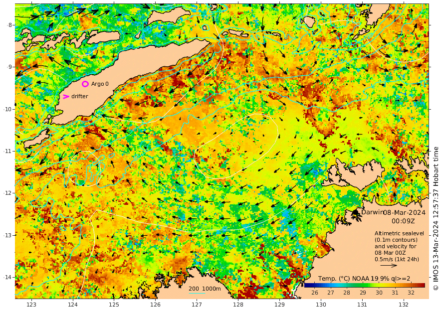Screen dimensions: 439x314
Task: Click colorbar tick label 26
Action: (315, 293)
